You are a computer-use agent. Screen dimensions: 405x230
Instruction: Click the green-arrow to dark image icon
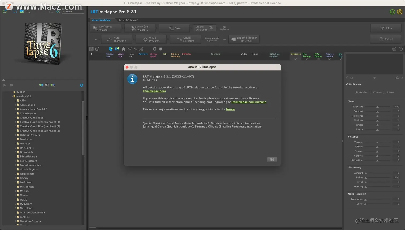(x=53, y=85)
